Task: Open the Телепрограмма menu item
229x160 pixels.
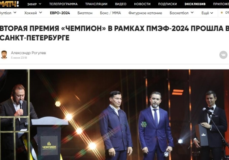Action: (x=63, y=4)
